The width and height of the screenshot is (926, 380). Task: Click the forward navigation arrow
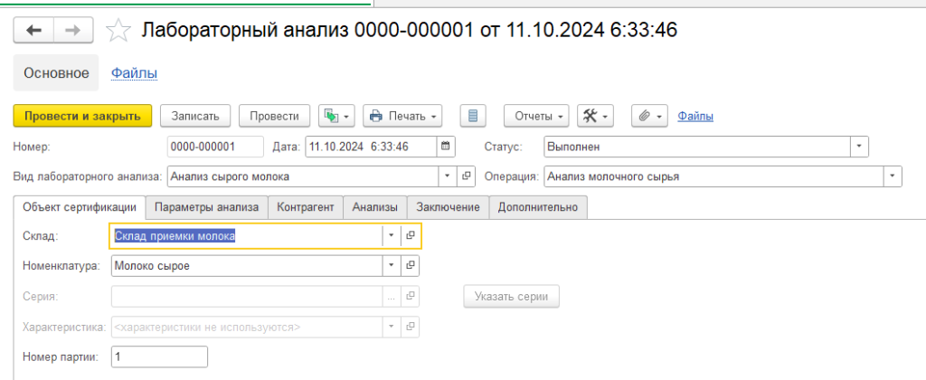click(74, 31)
